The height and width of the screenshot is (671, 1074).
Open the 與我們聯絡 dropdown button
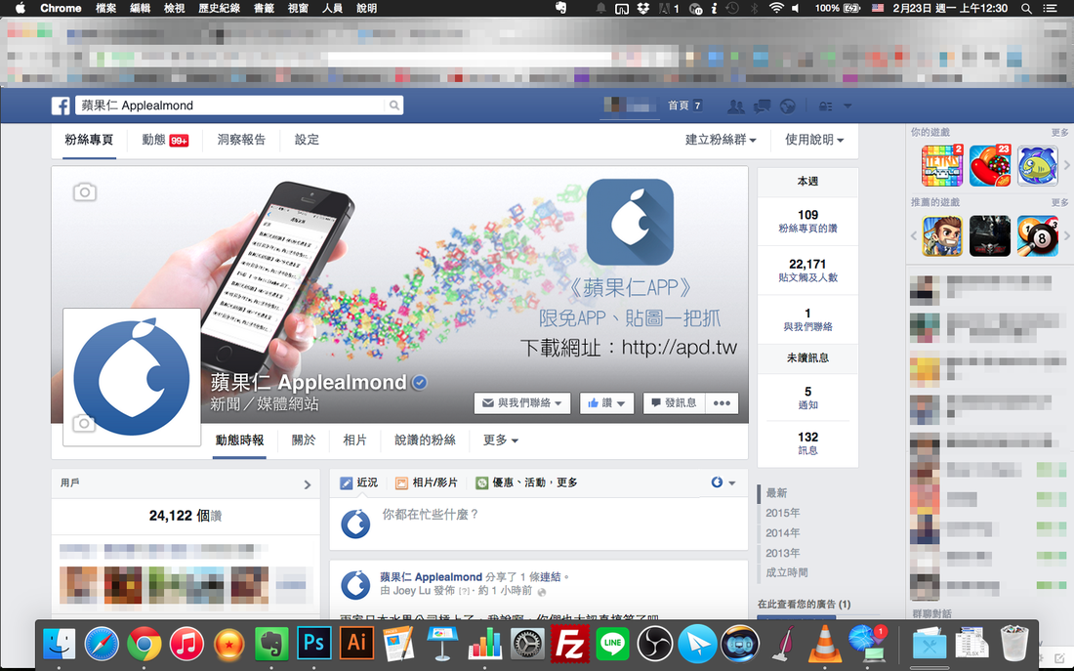tap(522, 403)
